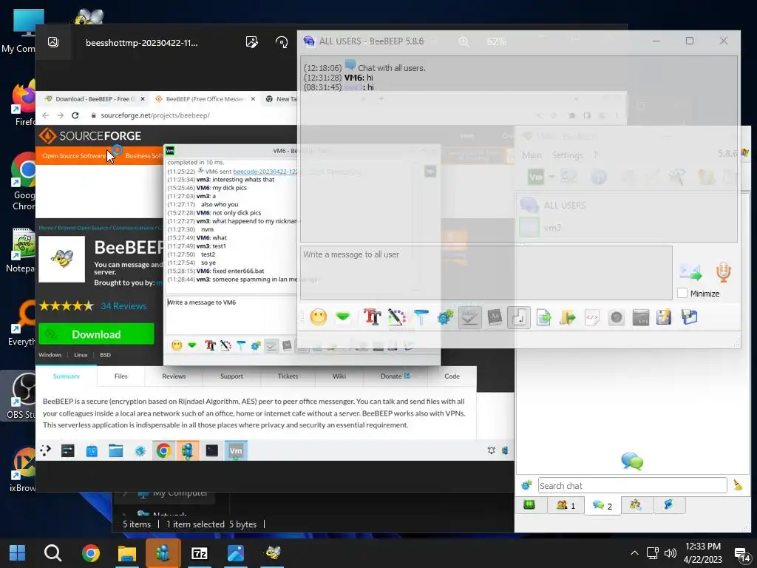Screen dimensions: 757x568
Task: Switch to blue scroll tab in BeeBEEP main window
Action: 668,505
